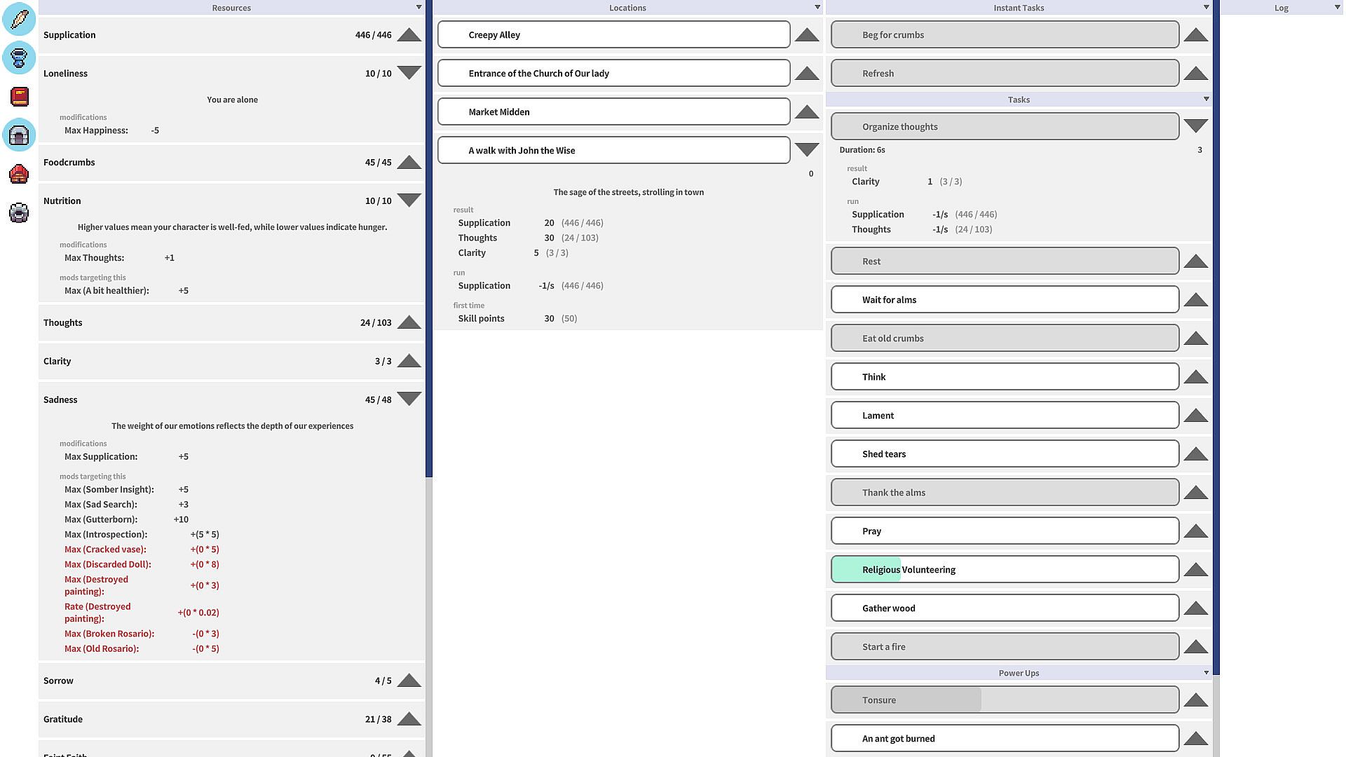Open the gear settings sidebar icon
The image size is (1346, 757).
(x=19, y=212)
